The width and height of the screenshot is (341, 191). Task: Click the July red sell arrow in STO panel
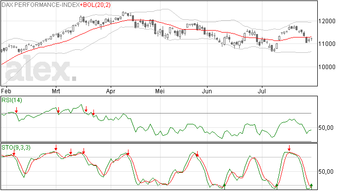(289, 148)
